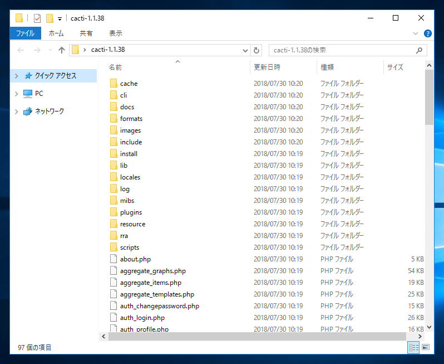Viewport: 444px width, 364px height.
Task: Click the Properties icon in quick access toolbar
Action: click(x=37, y=18)
